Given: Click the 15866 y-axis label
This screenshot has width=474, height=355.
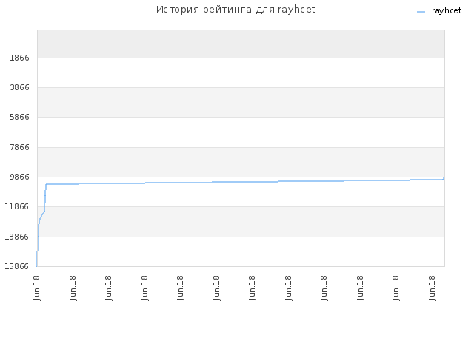Looking at the screenshot, I should [17, 266].
